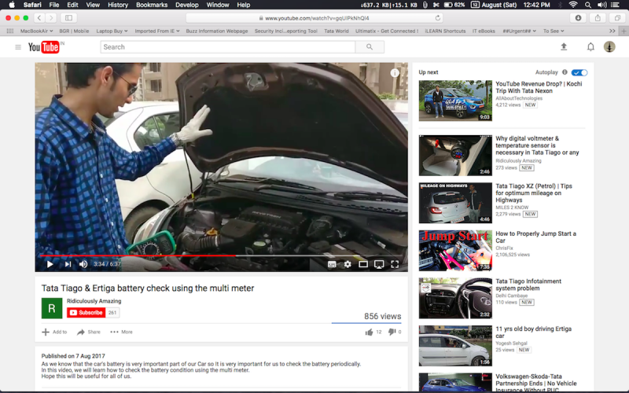629x393 pixels.
Task: Open the Tata World bookmark
Action: tap(337, 31)
